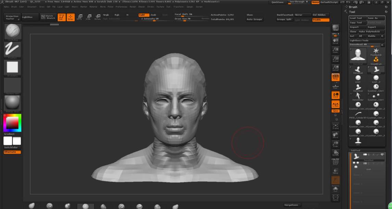Image resolution: width=392 pixels, height=209 pixels.
Task: Click the Move transform icon in top shelf
Action: (x=79, y=17)
